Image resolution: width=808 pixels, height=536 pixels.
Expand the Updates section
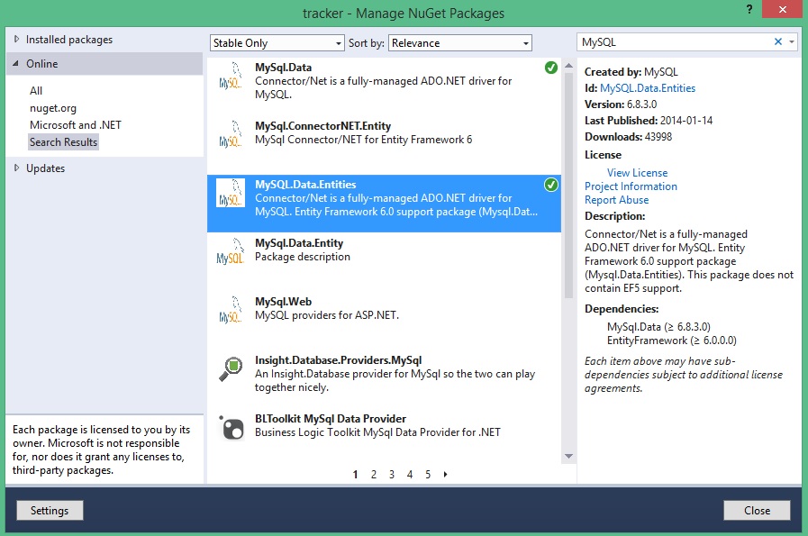click(16, 168)
